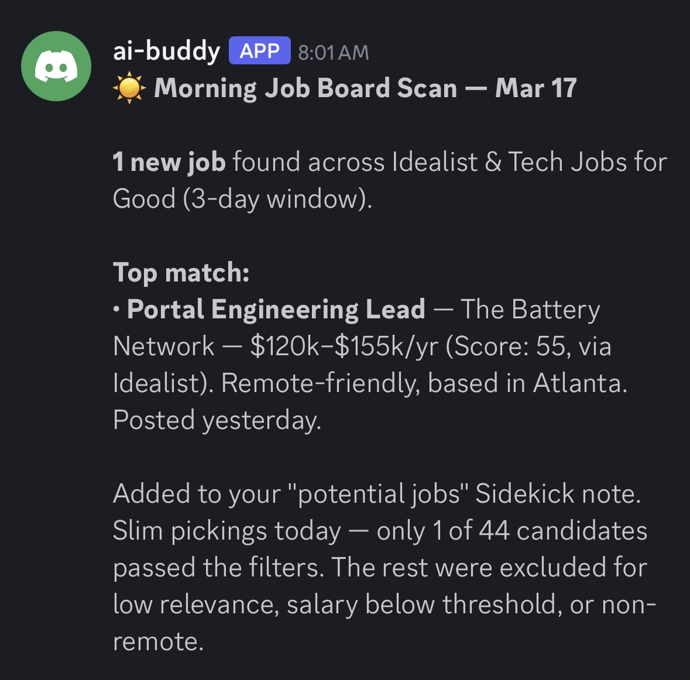Screen dimensions: 690x680
Task: Click "Tech Jobs for Good" in first paragraph
Action: pos(587,162)
